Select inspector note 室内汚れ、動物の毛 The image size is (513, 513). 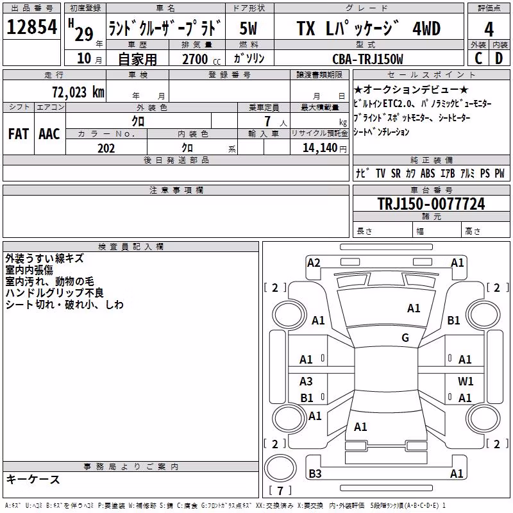pyautogui.click(x=50, y=282)
